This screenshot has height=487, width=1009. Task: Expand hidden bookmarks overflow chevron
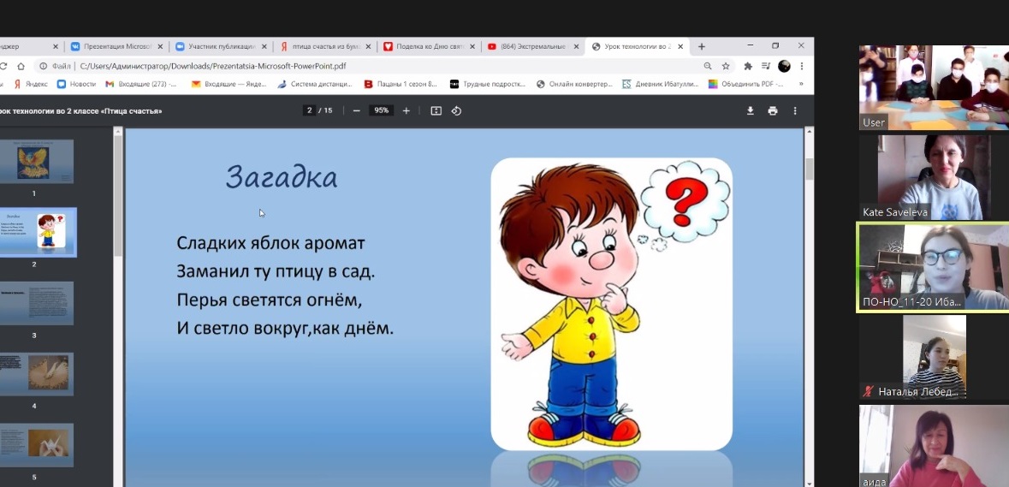[x=801, y=84]
